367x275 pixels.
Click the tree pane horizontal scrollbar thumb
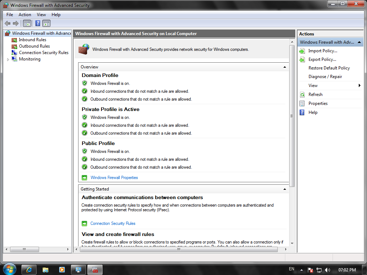25,249
